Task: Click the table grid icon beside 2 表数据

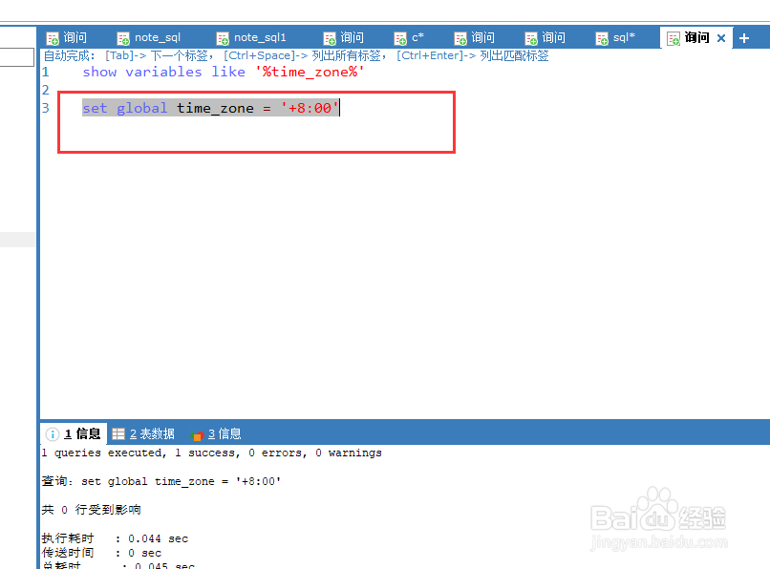Action: pos(118,433)
